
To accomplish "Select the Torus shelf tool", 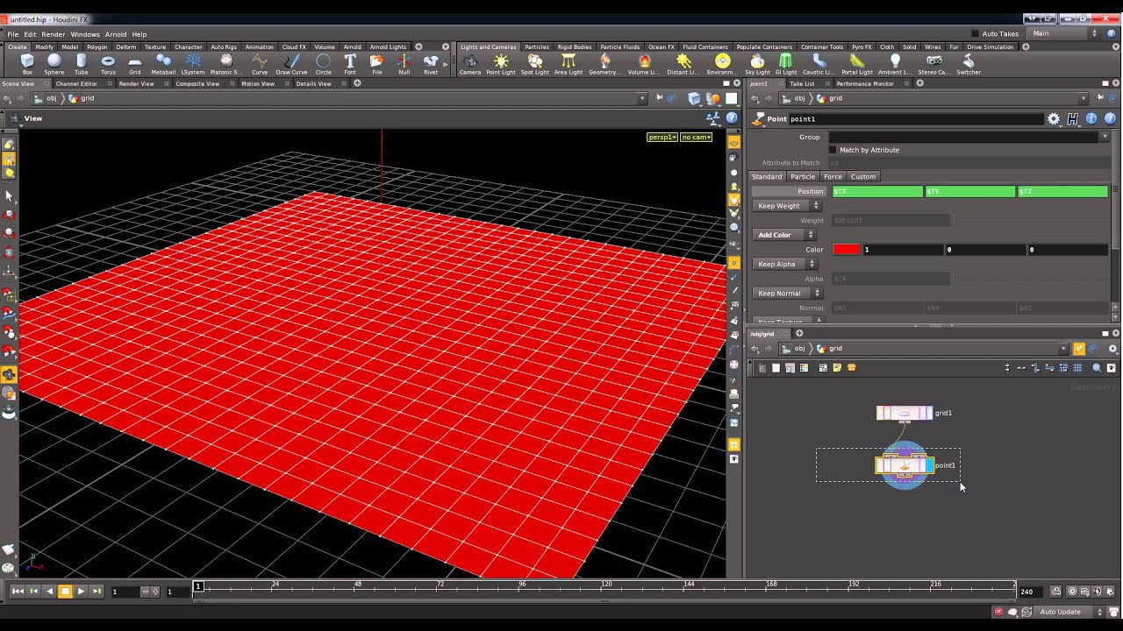I will 108,64.
